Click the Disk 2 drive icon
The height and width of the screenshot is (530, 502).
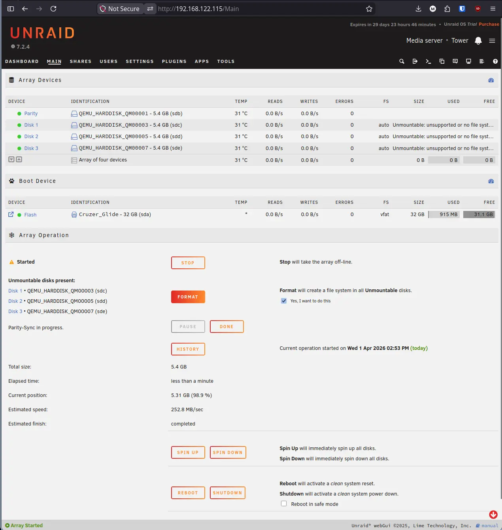point(74,137)
